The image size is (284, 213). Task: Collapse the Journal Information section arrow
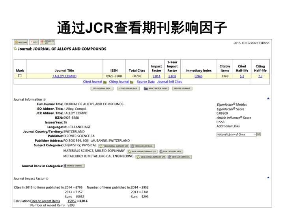[x=268, y=99]
